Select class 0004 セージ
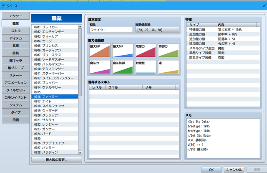 click(x=55, y=41)
